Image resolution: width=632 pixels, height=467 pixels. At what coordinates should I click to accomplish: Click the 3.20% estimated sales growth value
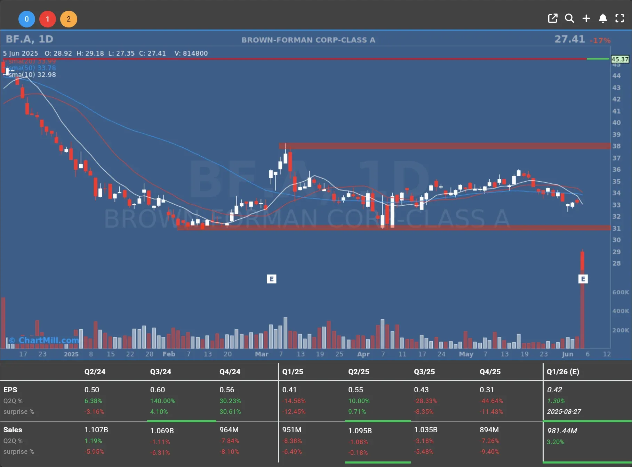(x=555, y=442)
